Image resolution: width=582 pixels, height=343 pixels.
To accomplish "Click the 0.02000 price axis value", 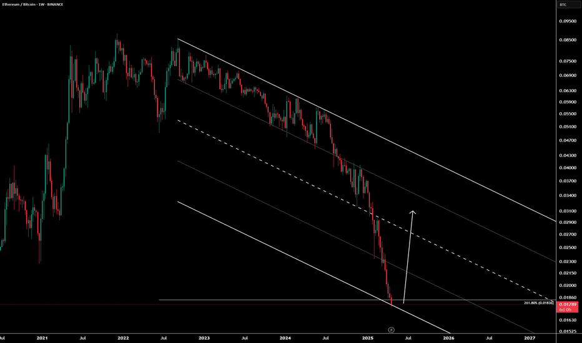I will pos(568,286).
